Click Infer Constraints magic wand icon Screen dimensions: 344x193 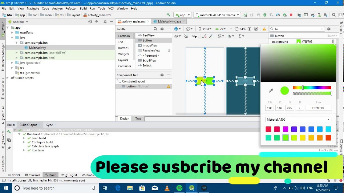point(211,36)
